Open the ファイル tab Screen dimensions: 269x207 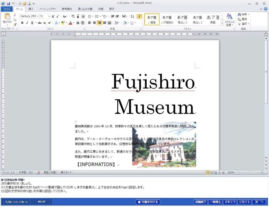(7, 8)
